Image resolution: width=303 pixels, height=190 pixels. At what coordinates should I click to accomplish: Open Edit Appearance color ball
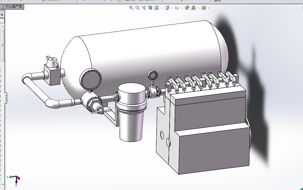tap(187, 8)
